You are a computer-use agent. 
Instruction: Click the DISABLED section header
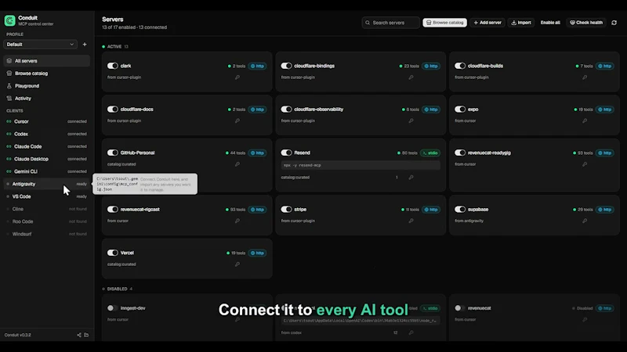pos(118,289)
